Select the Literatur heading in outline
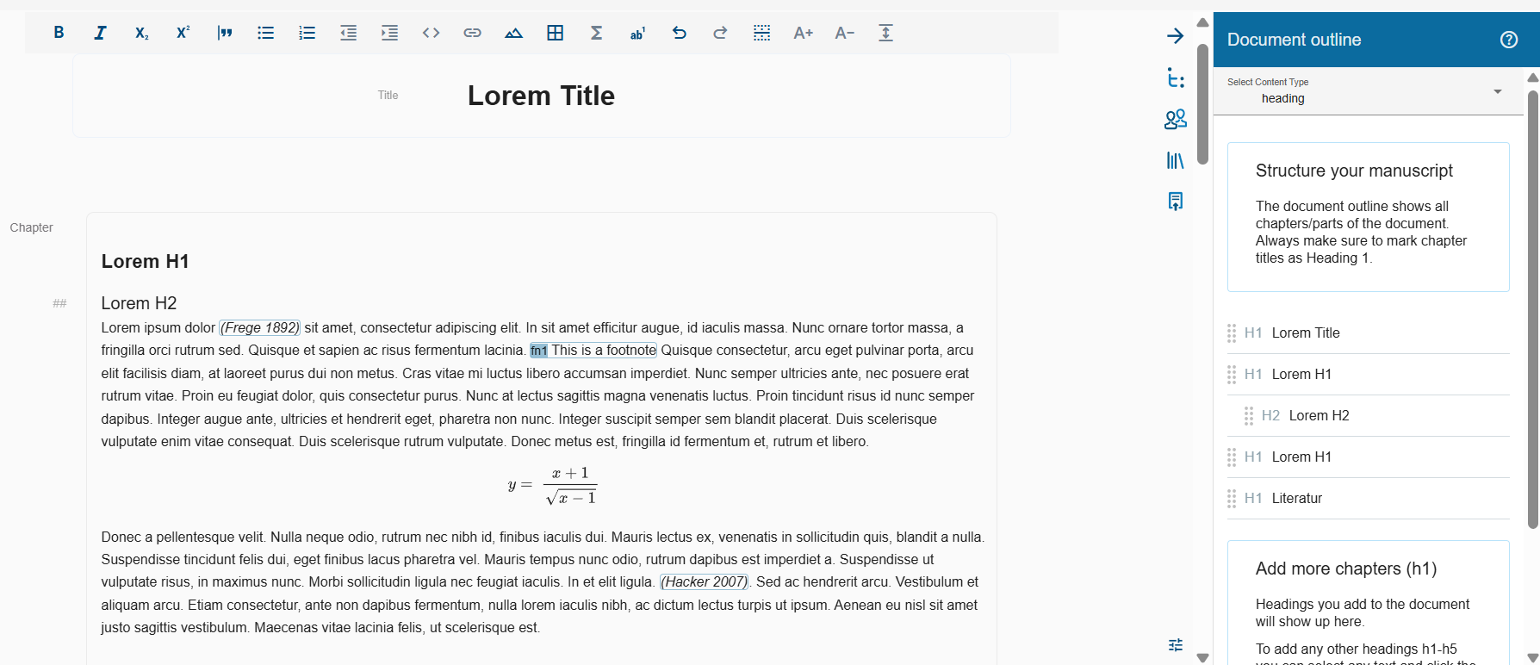This screenshot has height=665, width=1540. (1296, 498)
